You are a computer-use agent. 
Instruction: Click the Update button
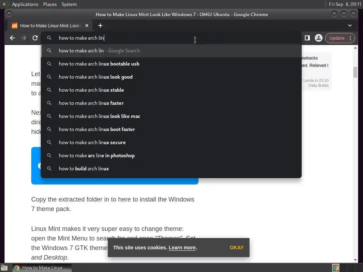click(337, 38)
